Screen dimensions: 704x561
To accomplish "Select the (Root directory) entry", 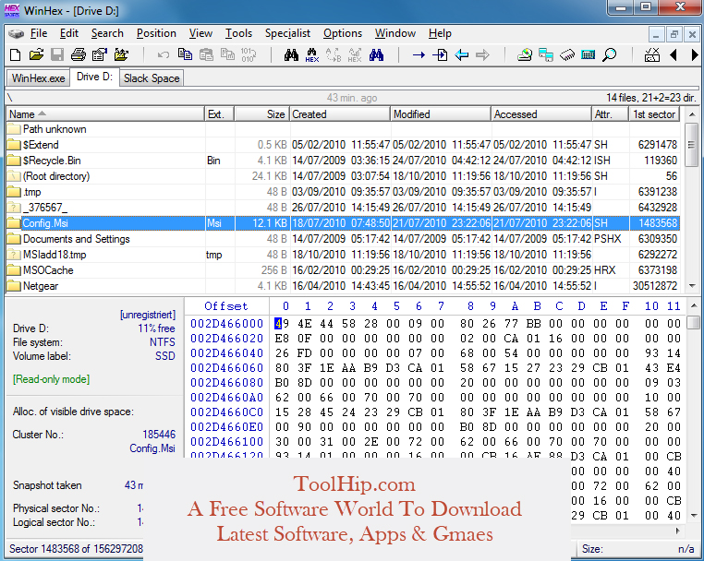I will tap(343, 176).
